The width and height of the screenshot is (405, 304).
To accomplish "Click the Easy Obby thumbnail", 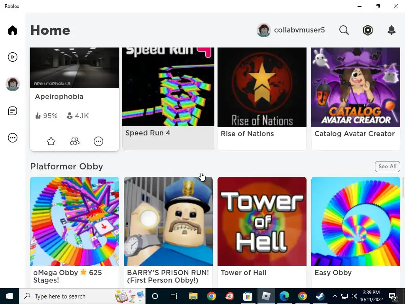I will point(356,221).
